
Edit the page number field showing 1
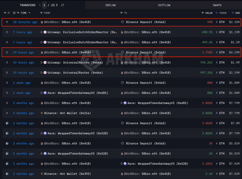[44, 5]
